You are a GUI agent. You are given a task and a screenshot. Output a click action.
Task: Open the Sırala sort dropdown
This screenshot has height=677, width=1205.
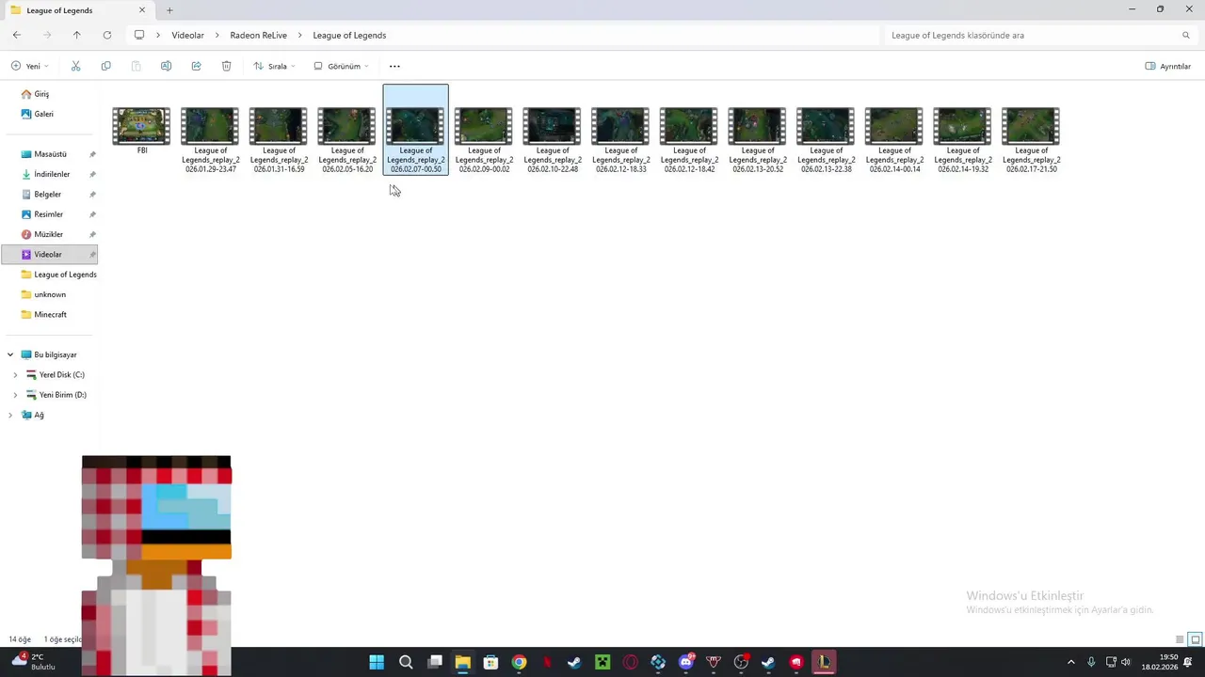click(274, 66)
